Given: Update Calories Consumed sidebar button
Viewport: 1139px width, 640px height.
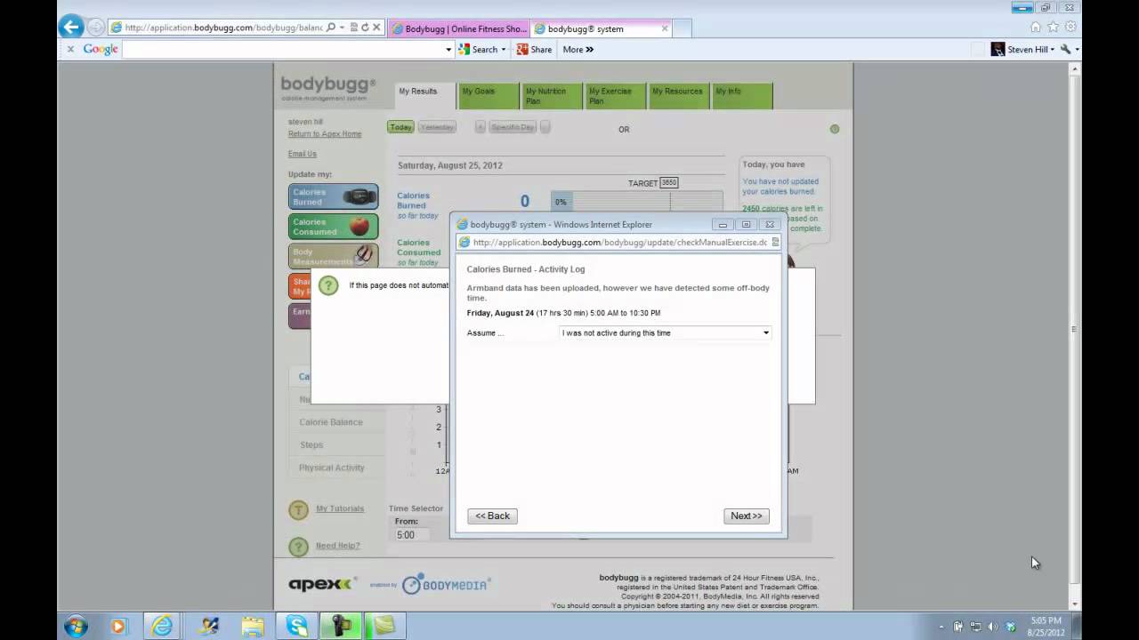Looking at the screenshot, I should [x=334, y=227].
